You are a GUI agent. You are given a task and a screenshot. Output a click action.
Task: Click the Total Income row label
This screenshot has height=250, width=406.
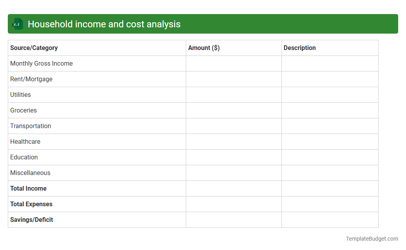[x=28, y=188]
